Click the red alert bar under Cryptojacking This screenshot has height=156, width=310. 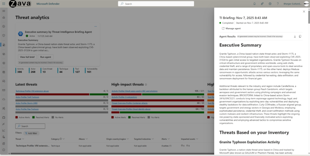pyautogui.click(x=158, y=100)
